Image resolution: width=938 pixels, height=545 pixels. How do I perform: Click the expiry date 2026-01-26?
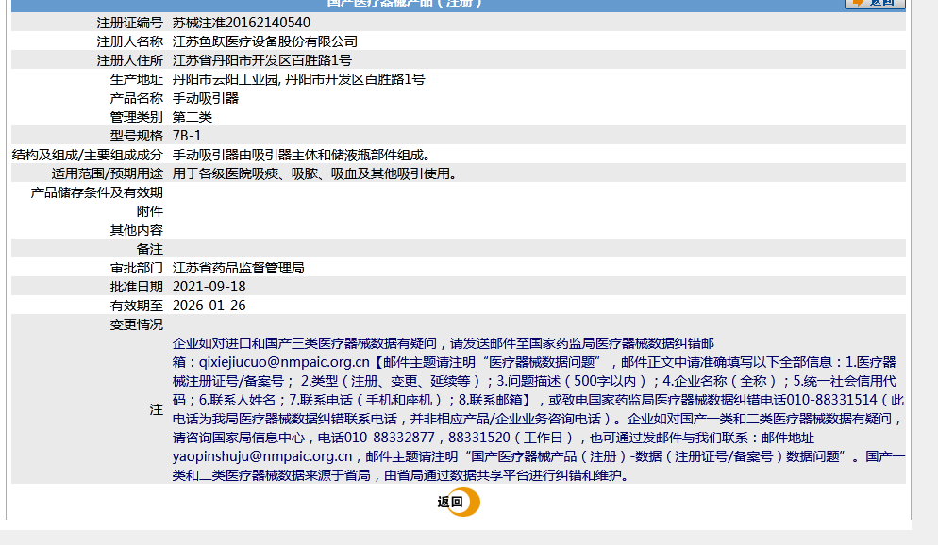(209, 306)
